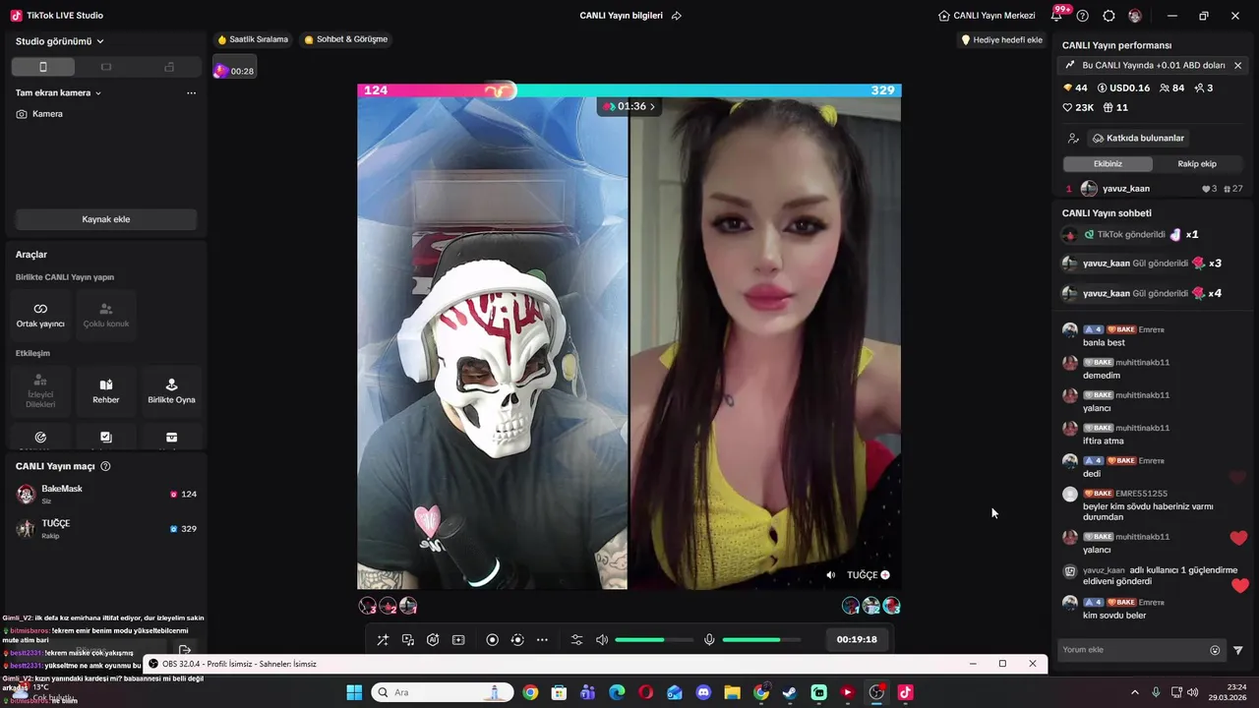Open the Rehber tool
The image size is (1259, 708).
(x=106, y=391)
